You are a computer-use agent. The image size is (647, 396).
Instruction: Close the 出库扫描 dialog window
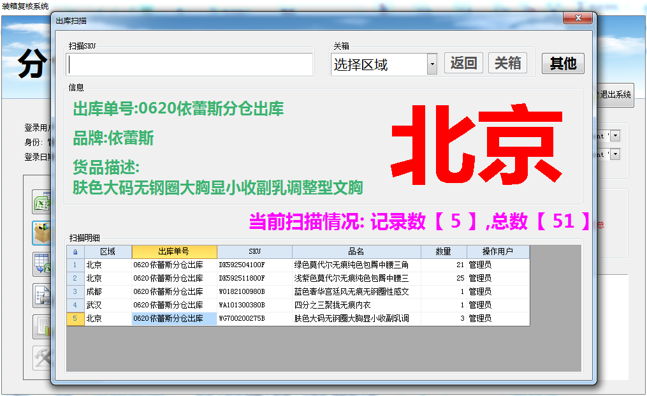pos(578,18)
